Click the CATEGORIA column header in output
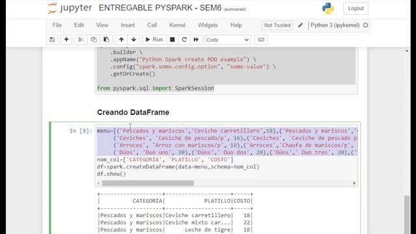 (148, 201)
